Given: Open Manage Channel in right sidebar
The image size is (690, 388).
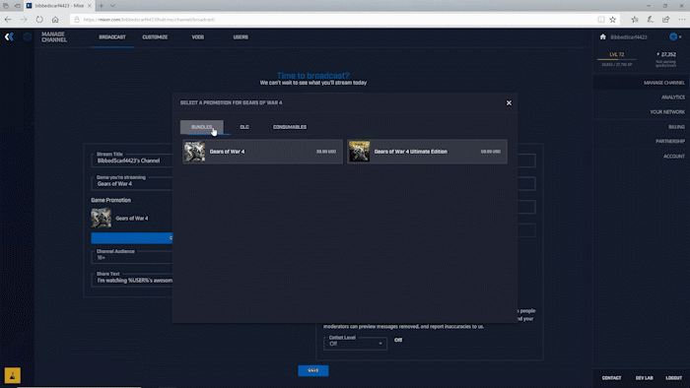Looking at the screenshot, I should (663, 83).
